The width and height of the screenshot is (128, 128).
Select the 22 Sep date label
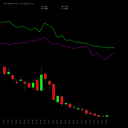[106, 122]
